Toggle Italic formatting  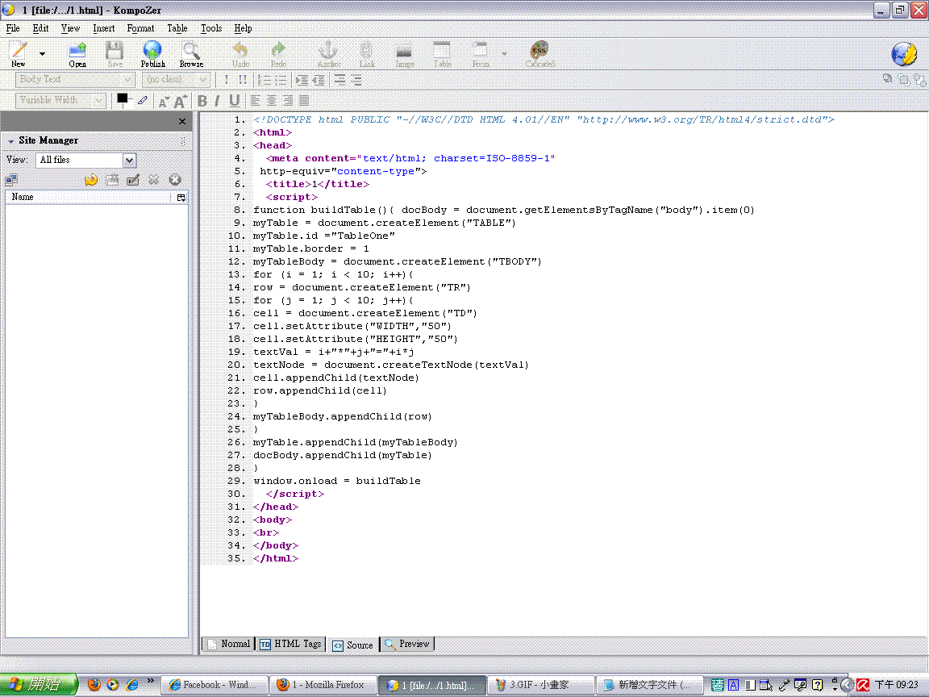[x=218, y=101]
